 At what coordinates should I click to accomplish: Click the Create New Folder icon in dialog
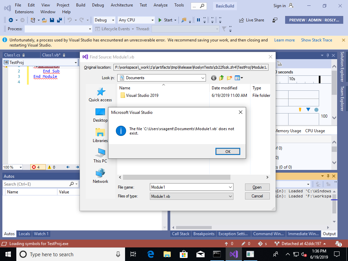point(229,78)
